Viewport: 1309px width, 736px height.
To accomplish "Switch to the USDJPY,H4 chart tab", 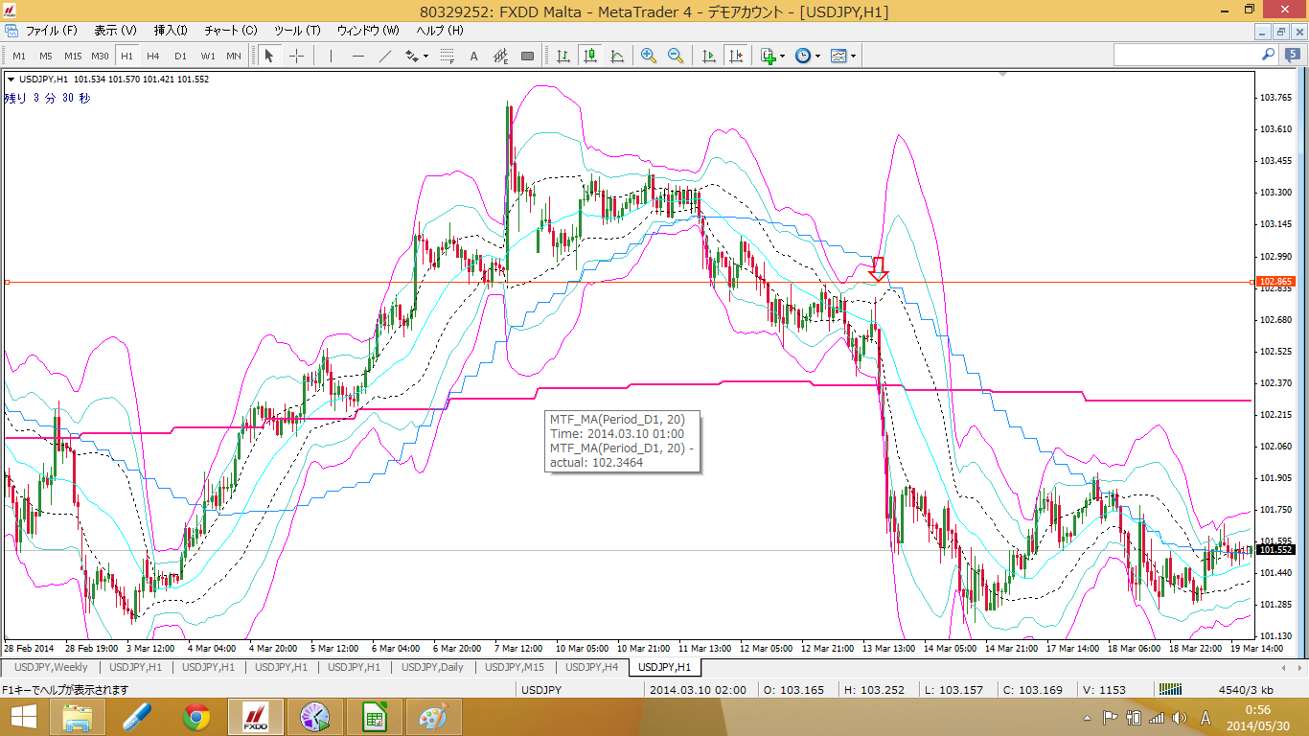I will coord(591,667).
